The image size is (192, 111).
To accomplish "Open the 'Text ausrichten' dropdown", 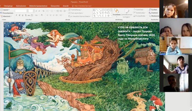I will click(76, 13).
